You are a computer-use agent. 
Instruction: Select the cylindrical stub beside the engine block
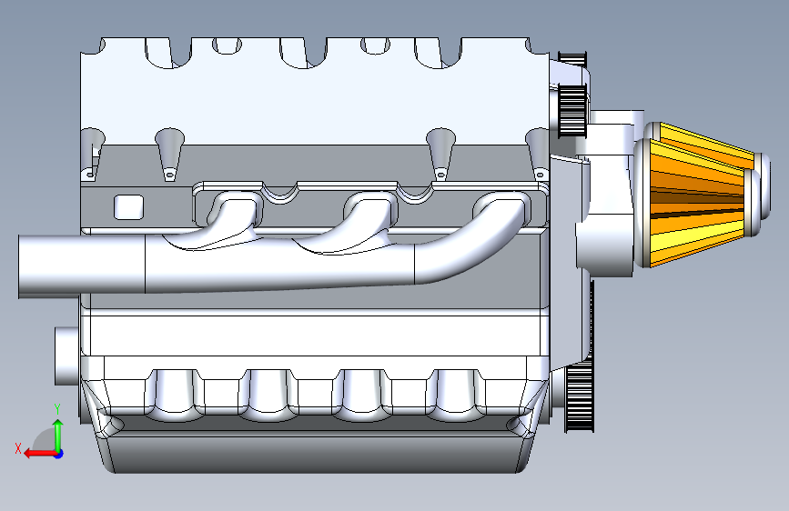tap(66, 356)
